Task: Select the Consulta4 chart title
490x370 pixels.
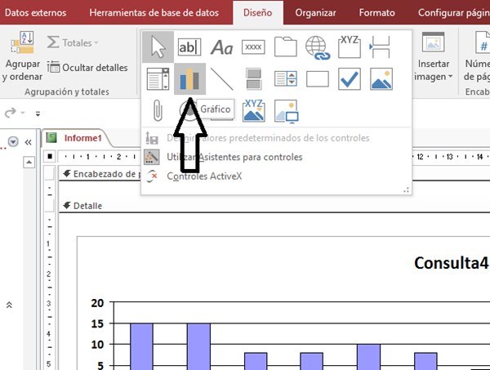Action: click(x=451, y=263)
